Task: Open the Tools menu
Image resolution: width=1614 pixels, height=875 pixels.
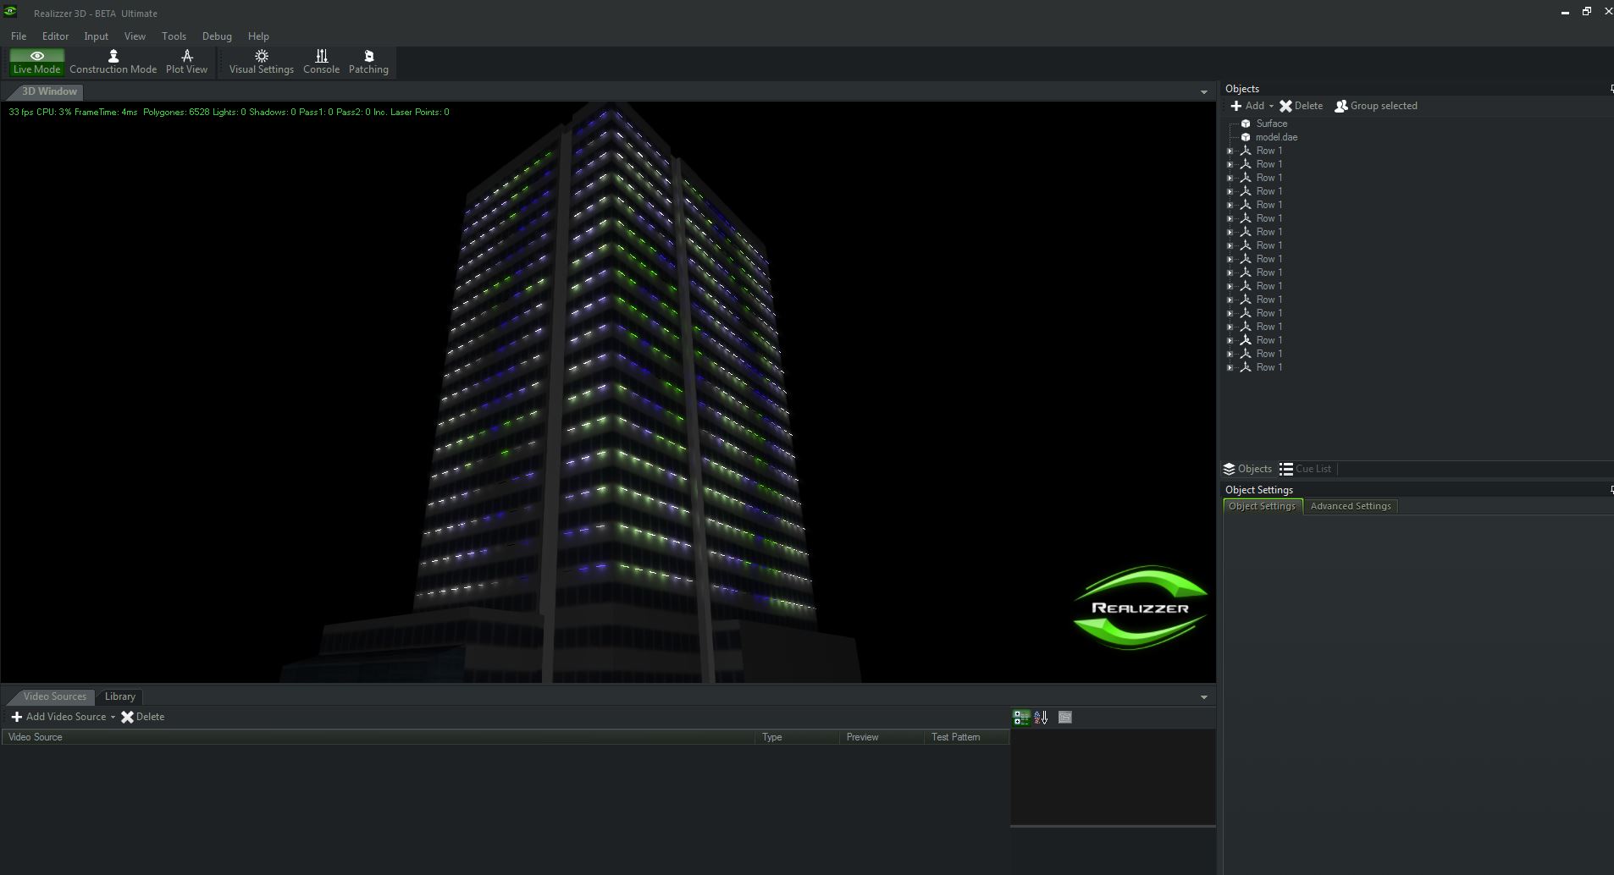Action: coord(174,36)
